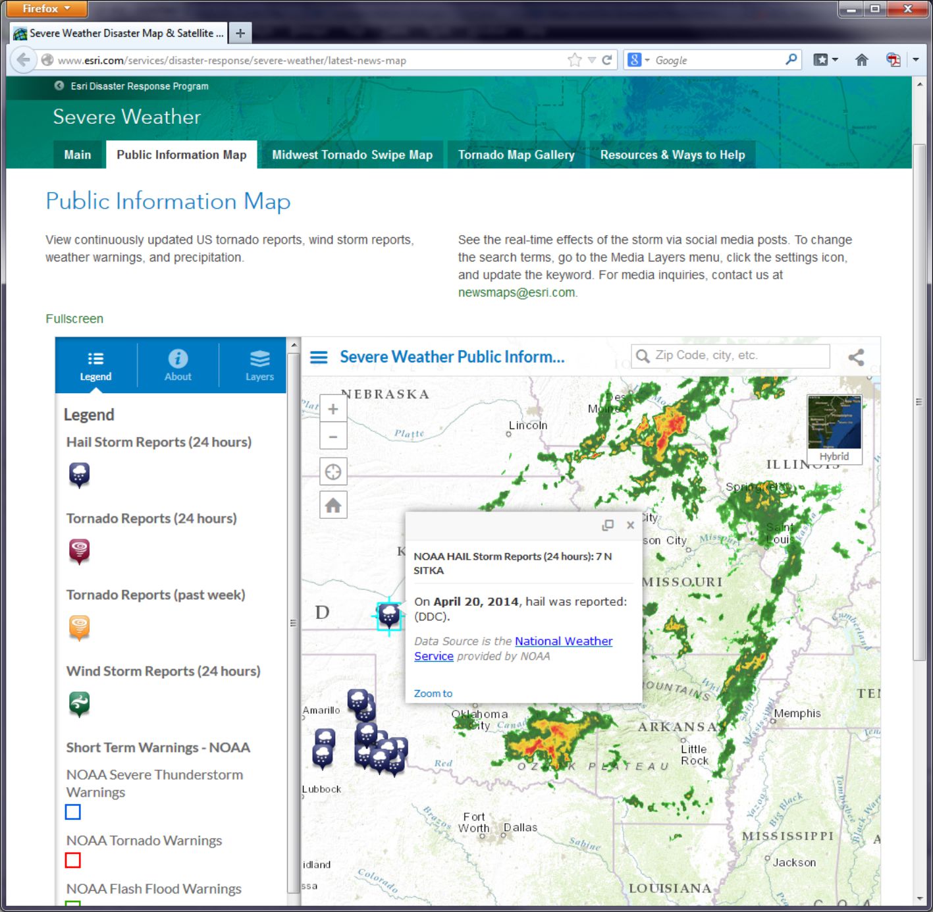Close the NOAA hail report popup
Viewport: 933px width, 912px height.
[630, 525]
